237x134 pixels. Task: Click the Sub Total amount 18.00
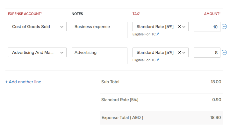click(216, 82)
